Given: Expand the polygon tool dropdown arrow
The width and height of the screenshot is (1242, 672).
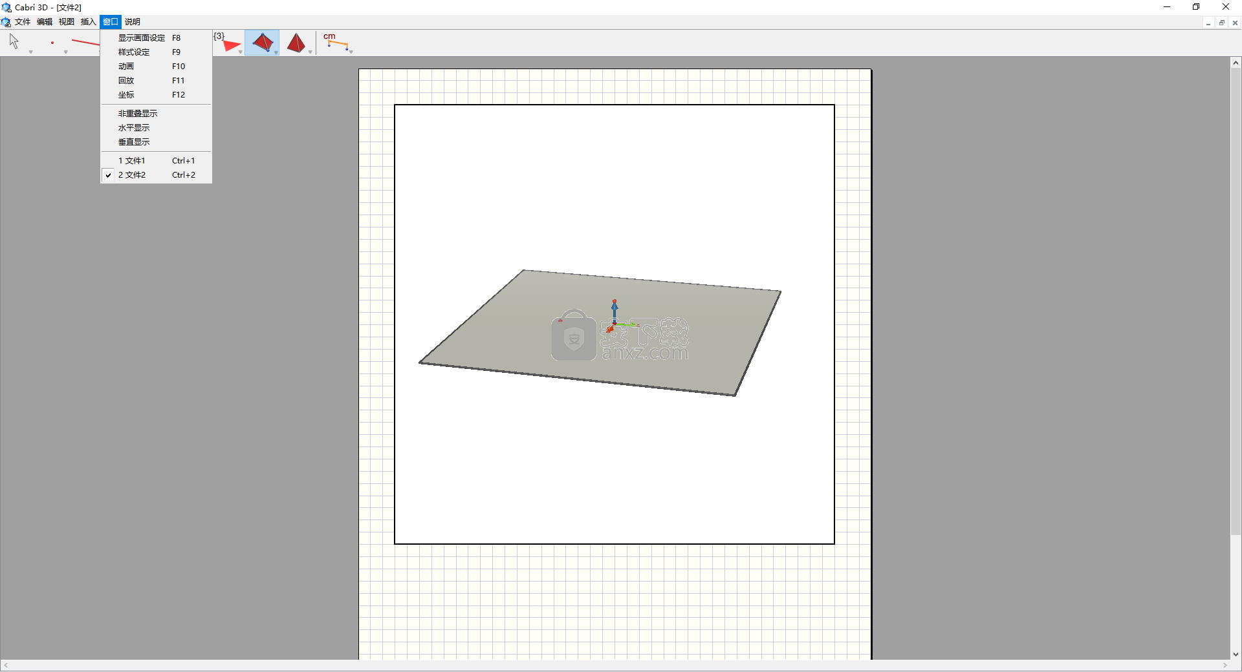Looking at the screenshot, I should pyautogui.click(x=241, y=52).
